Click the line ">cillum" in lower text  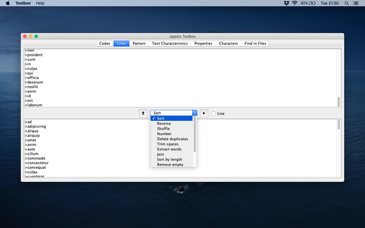coord(32,154)
